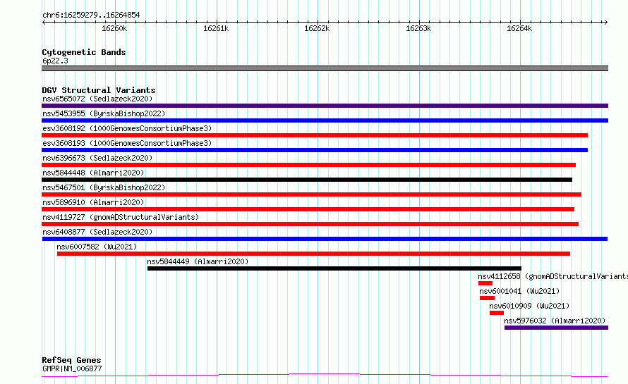Screen dimensions: 628x384
Task: Select the red nsv6396673 variant bar
Action: [x=309, y=165]
